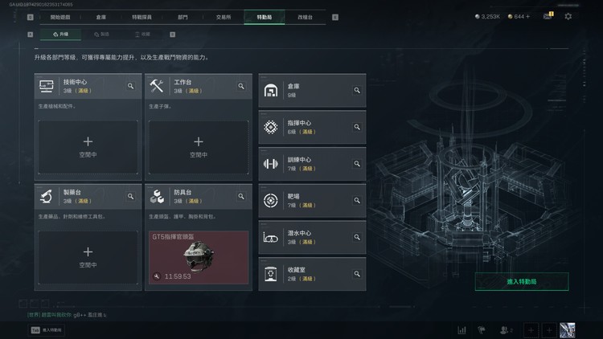Open the friends list icon
Screen dimensions: 603x339
point(506,330)
